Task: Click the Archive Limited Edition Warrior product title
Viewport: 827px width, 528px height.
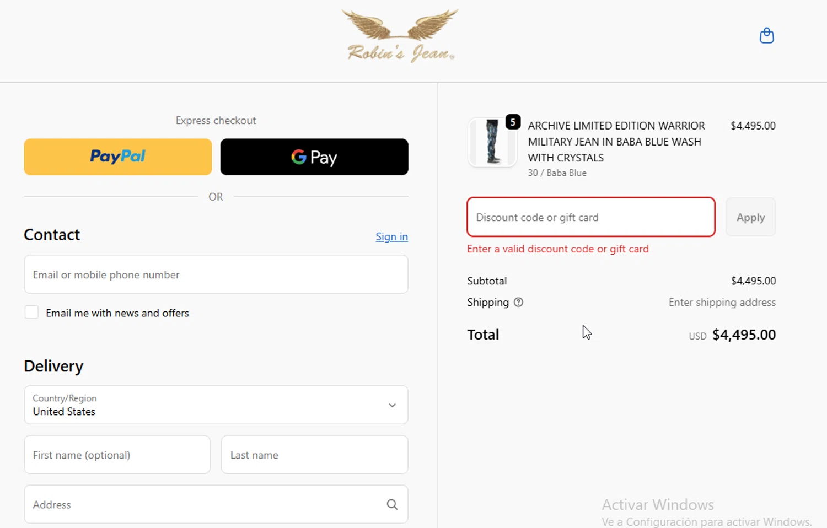Action: (616, 142)
